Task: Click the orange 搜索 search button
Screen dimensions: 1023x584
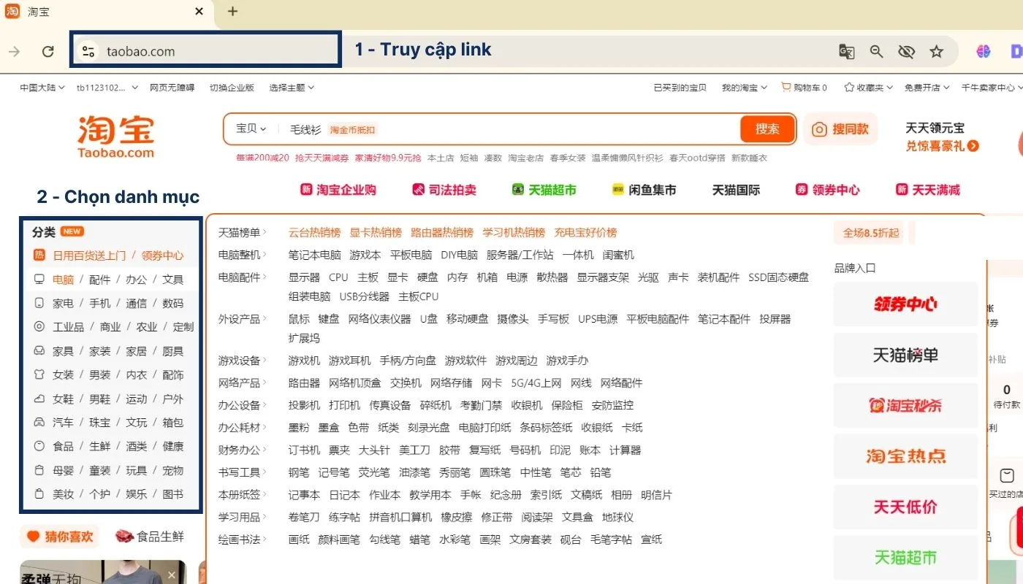Action: [767, 129]
